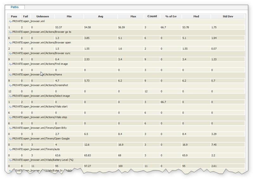
Task: Click the graph icon beside PRIVATE:open_browser.xml root row
Action: (x=10, y=22)
